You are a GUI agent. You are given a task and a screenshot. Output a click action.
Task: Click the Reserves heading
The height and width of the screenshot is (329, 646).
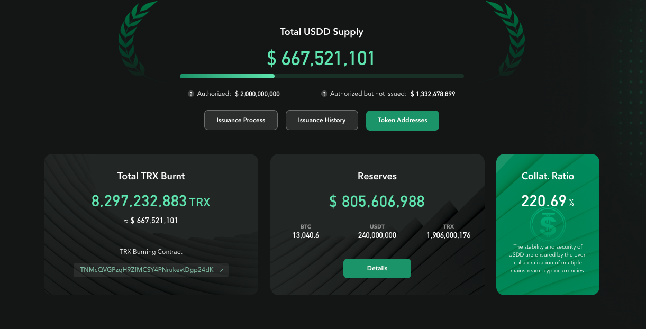click(x=377, y=176)
